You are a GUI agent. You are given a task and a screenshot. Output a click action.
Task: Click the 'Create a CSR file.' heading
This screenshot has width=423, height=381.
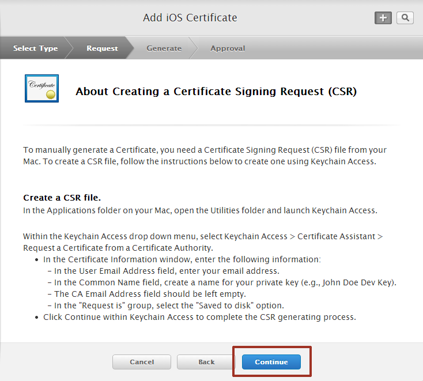[62, 198]
